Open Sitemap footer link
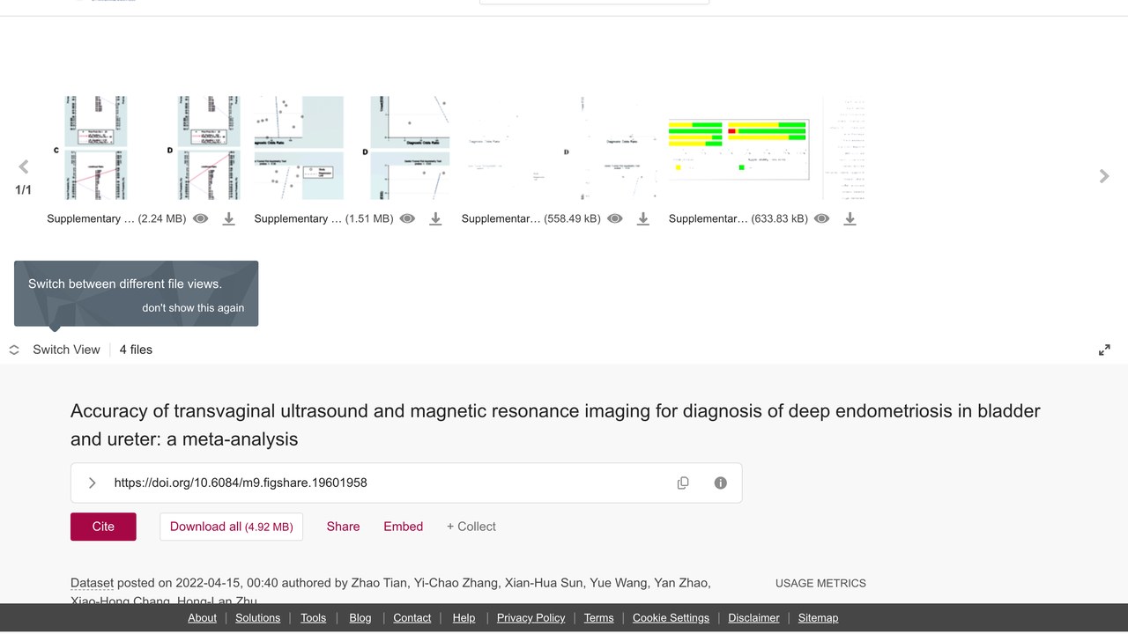 818,618
